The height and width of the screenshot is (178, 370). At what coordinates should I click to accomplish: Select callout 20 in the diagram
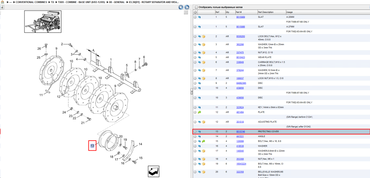coord(121,137)
